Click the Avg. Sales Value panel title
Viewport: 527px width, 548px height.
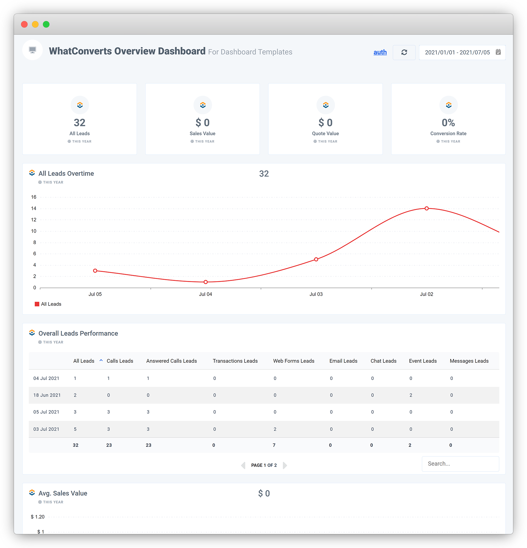coord(63,493)
